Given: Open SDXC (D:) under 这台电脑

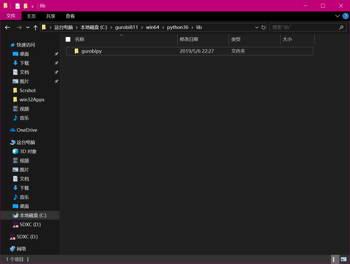Looking at the screenshot, I should point(30,224).
